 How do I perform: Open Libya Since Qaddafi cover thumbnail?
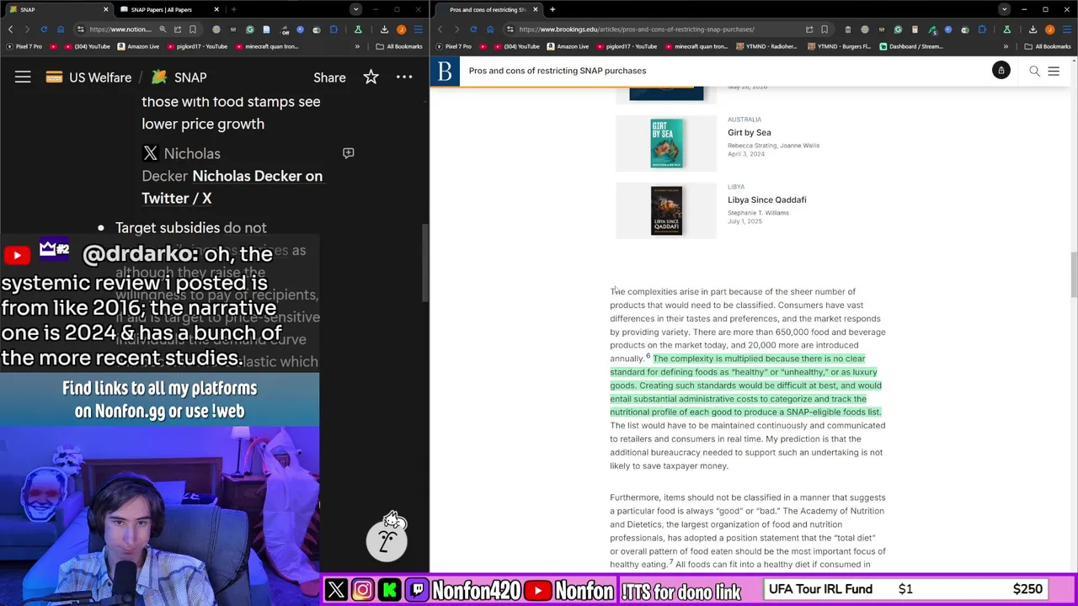pyautogui.click(x=666, y=210)
